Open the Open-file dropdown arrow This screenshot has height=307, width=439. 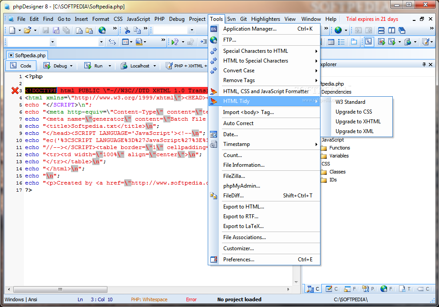(x=35, y=30)
